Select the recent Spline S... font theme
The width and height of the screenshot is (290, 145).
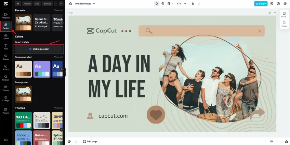(x=42, y=23)
